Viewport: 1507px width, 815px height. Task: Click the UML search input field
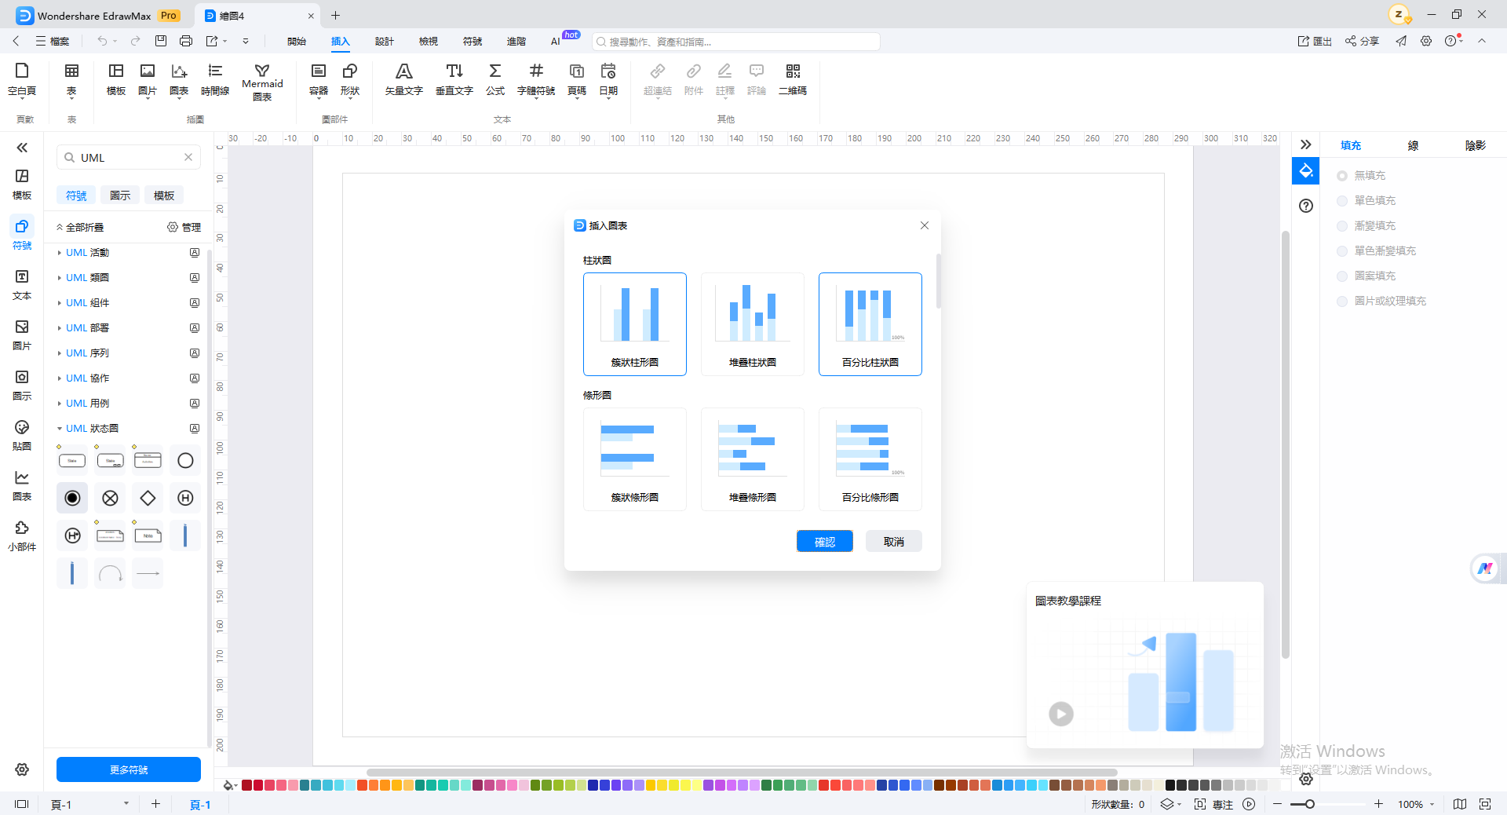130,158
